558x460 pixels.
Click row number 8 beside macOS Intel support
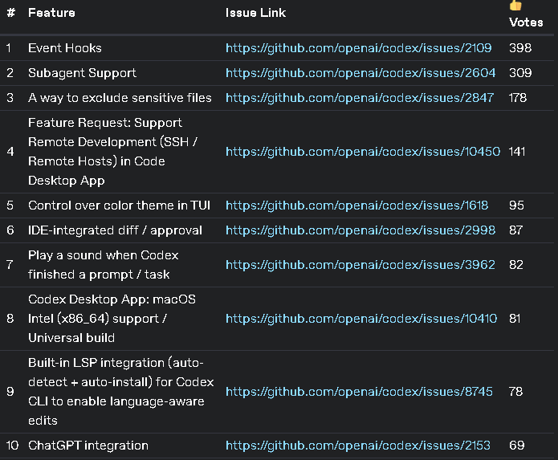[x=10, y=319]
